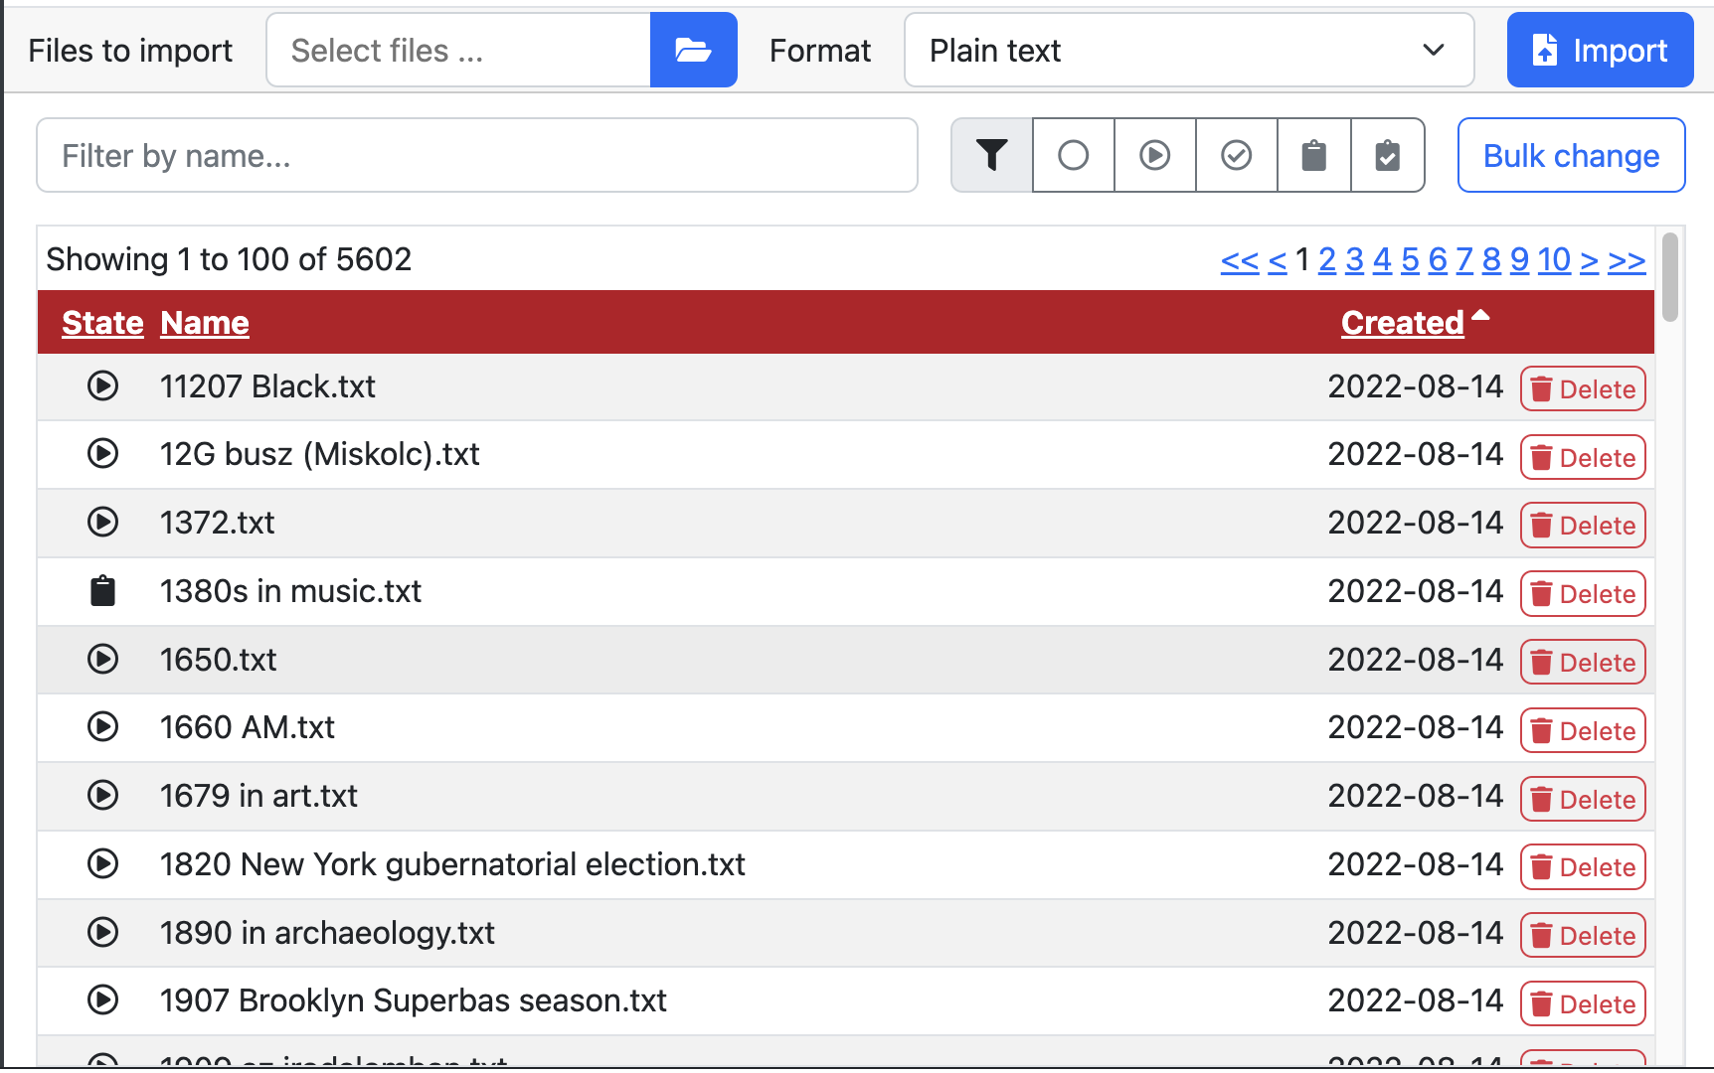Viewport: 1714px width, 1073px height.
Task: Jump to page 10
Action: point(1554,260)
